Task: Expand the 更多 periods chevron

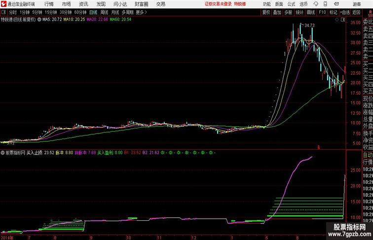Action: click(146, 12)
